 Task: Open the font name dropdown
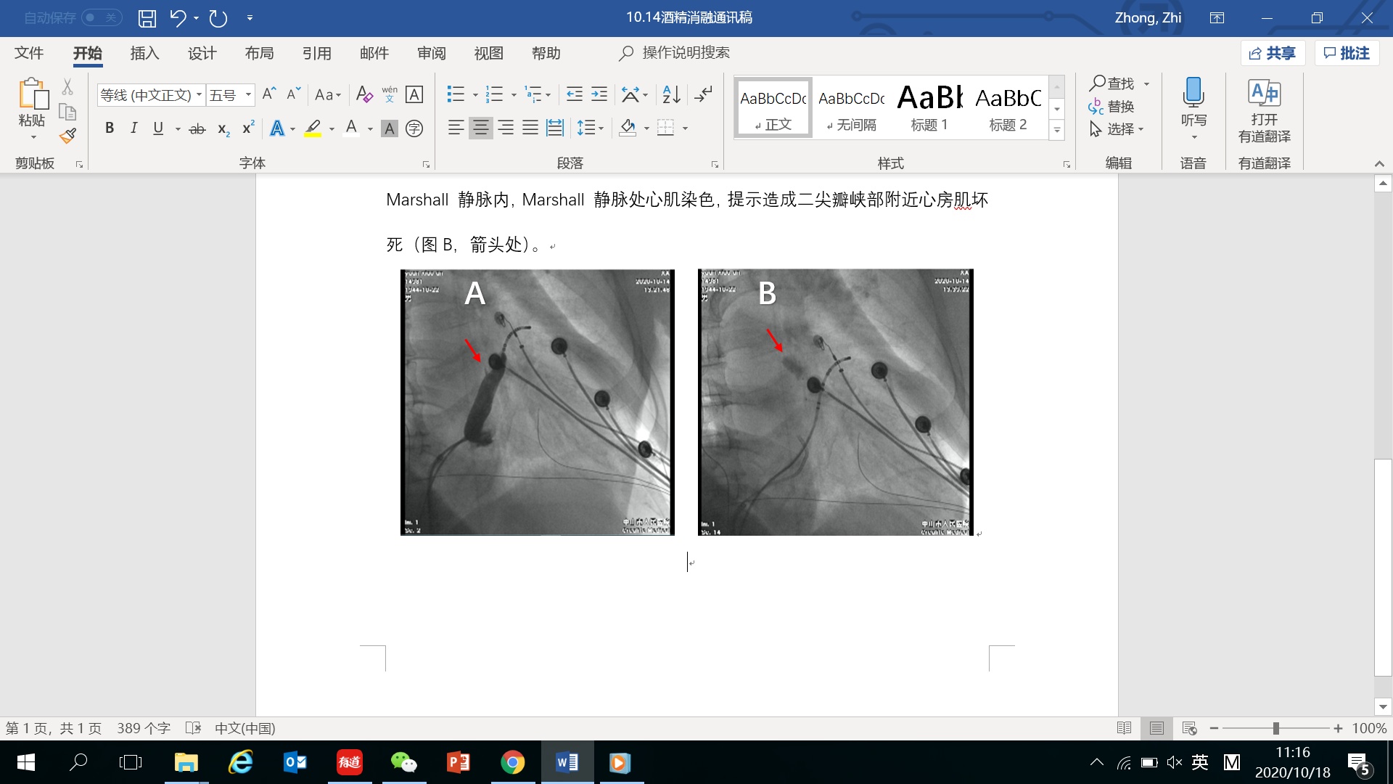click(x=199, y=95)
